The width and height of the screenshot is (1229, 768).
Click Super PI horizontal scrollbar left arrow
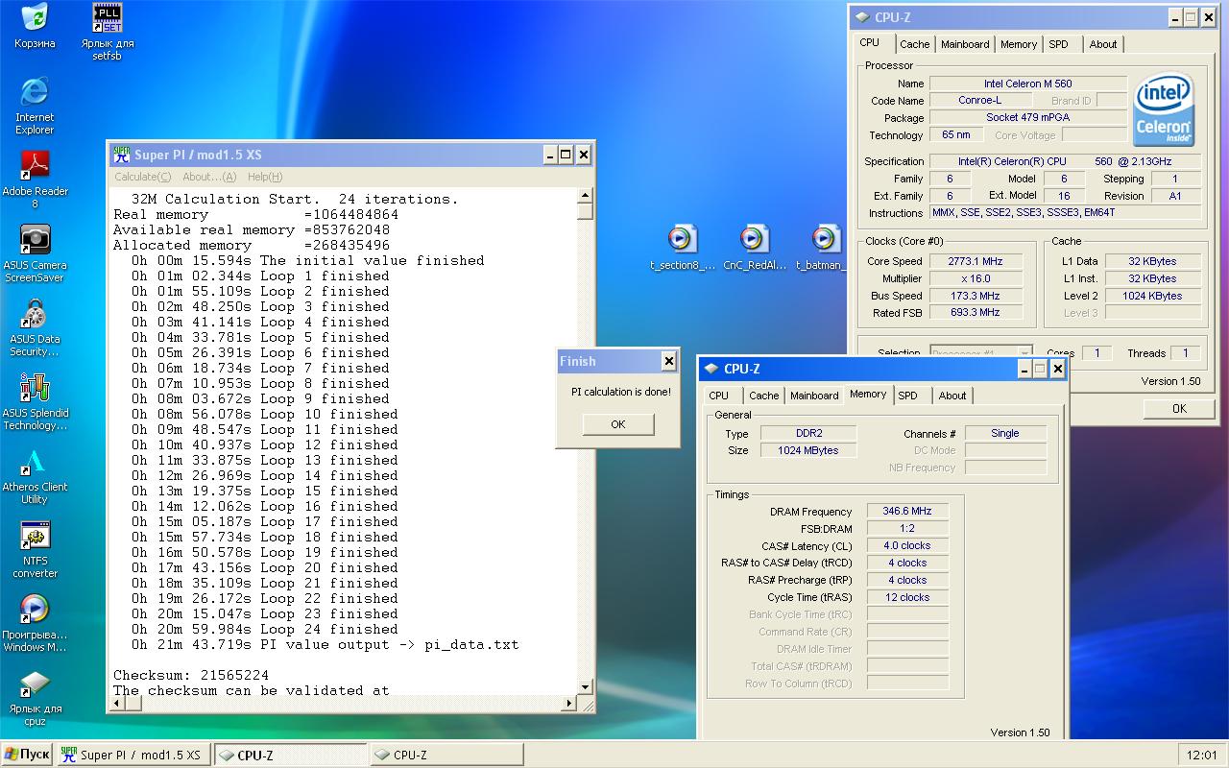click(115, 704)
